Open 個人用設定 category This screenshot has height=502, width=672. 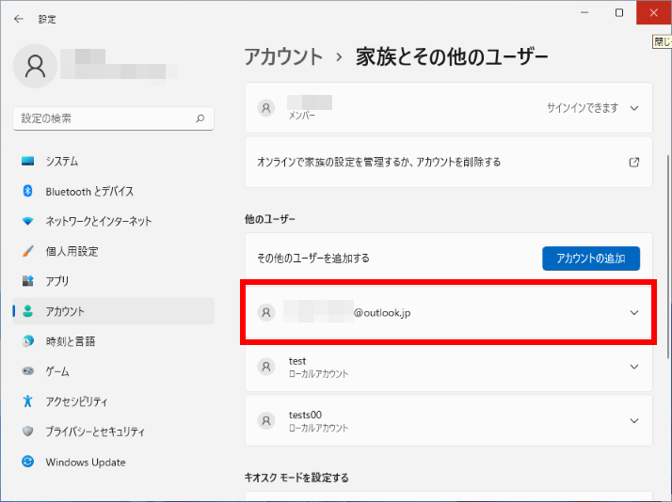coord(114,251)
